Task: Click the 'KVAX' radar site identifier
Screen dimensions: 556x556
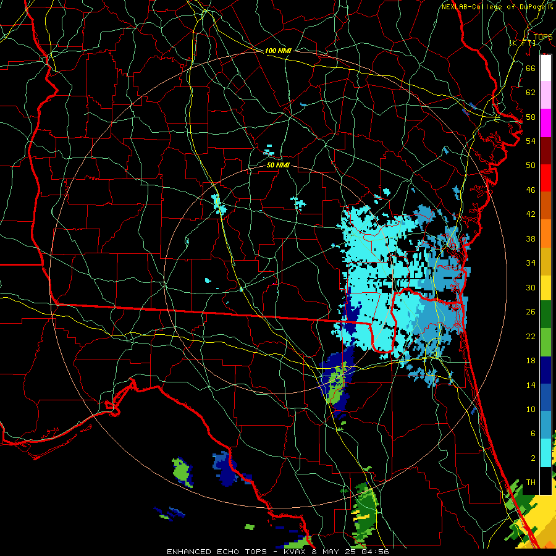Action: [295, 552]
